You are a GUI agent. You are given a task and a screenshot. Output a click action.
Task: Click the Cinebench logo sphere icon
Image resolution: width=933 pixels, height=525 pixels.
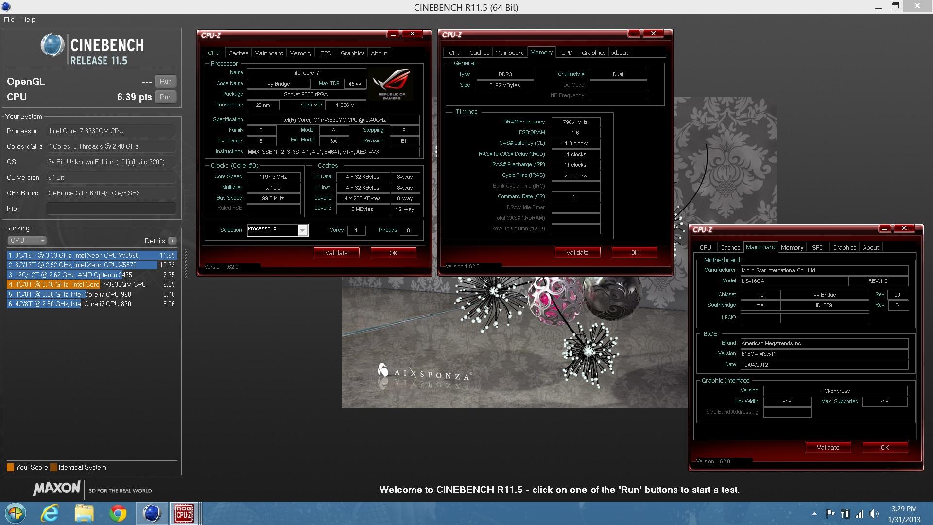pos(52,46)
